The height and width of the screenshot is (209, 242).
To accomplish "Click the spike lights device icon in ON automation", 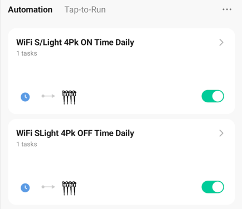I will (69, 97).
